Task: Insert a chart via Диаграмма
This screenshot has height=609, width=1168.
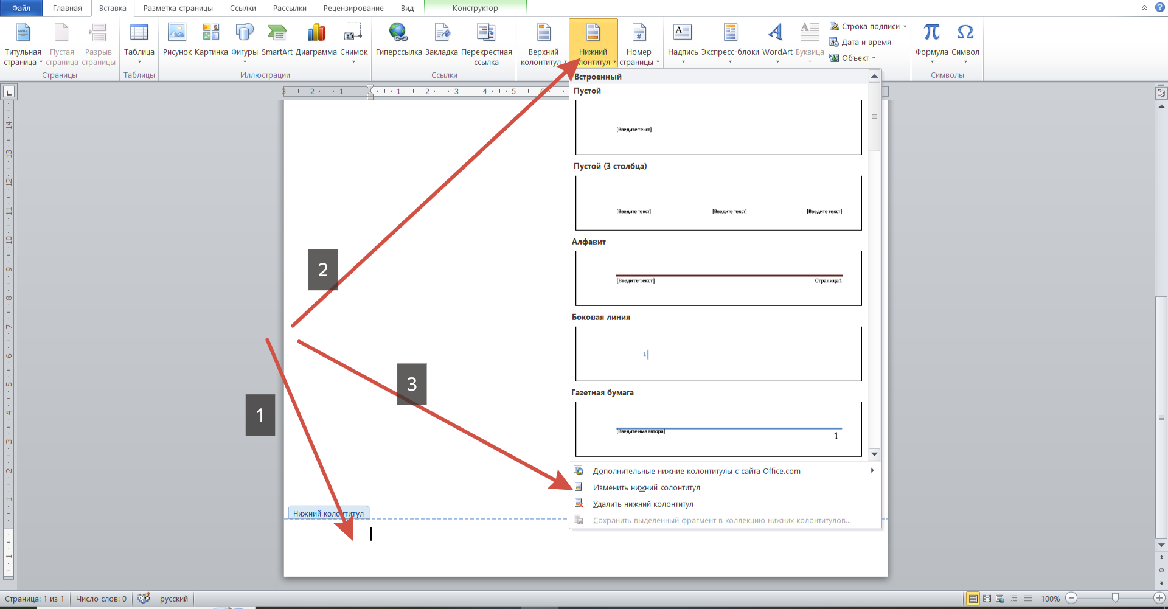Action: [316, 33]
